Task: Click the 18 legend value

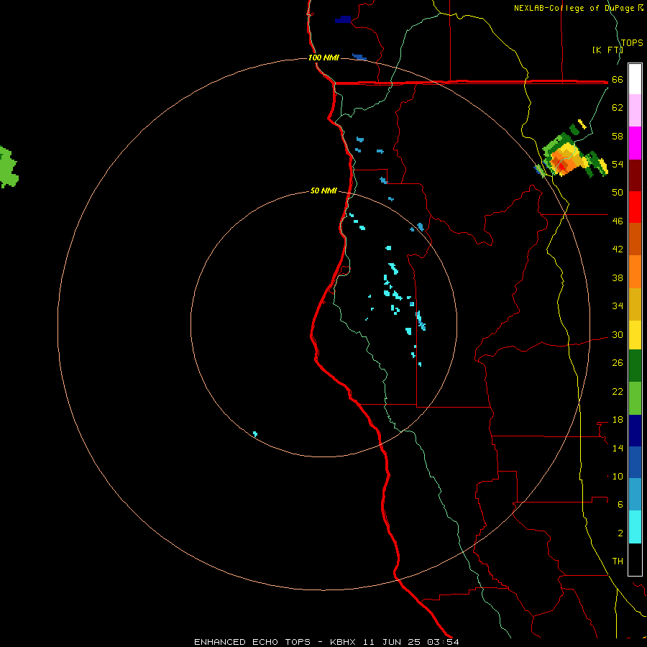Action: (x=618, y=420)
